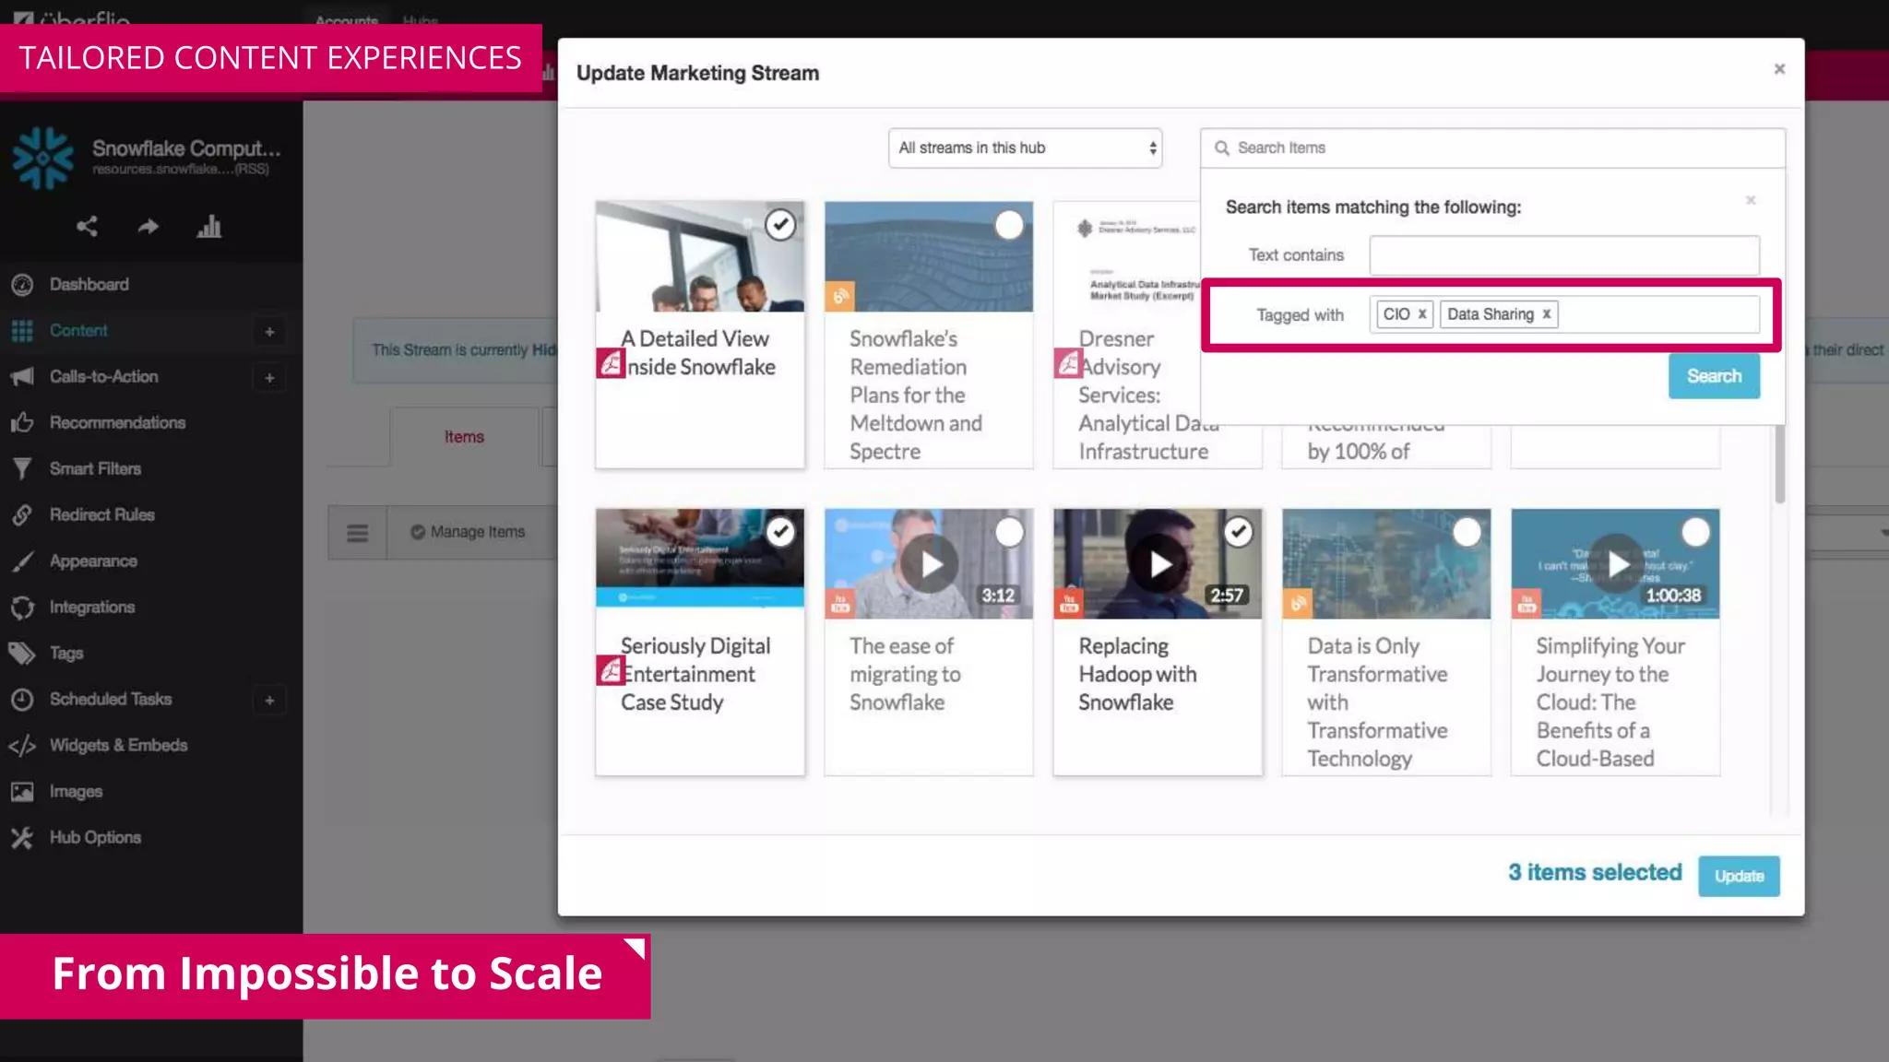The image size is (1889, 1062).
Task: Select Snowflake's Remediation Plans item checkbox
Action: tap(1009, 224)
